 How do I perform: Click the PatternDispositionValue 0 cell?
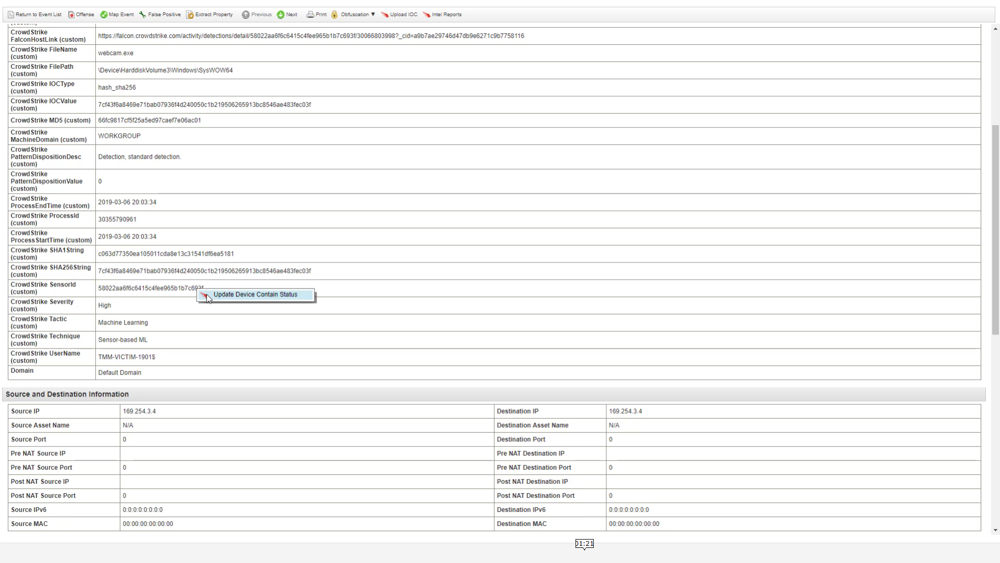point(538,181)
